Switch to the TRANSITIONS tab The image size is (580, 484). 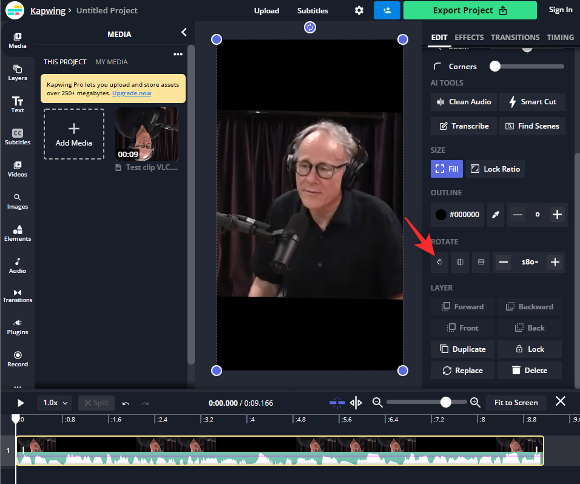pos(515,38)
